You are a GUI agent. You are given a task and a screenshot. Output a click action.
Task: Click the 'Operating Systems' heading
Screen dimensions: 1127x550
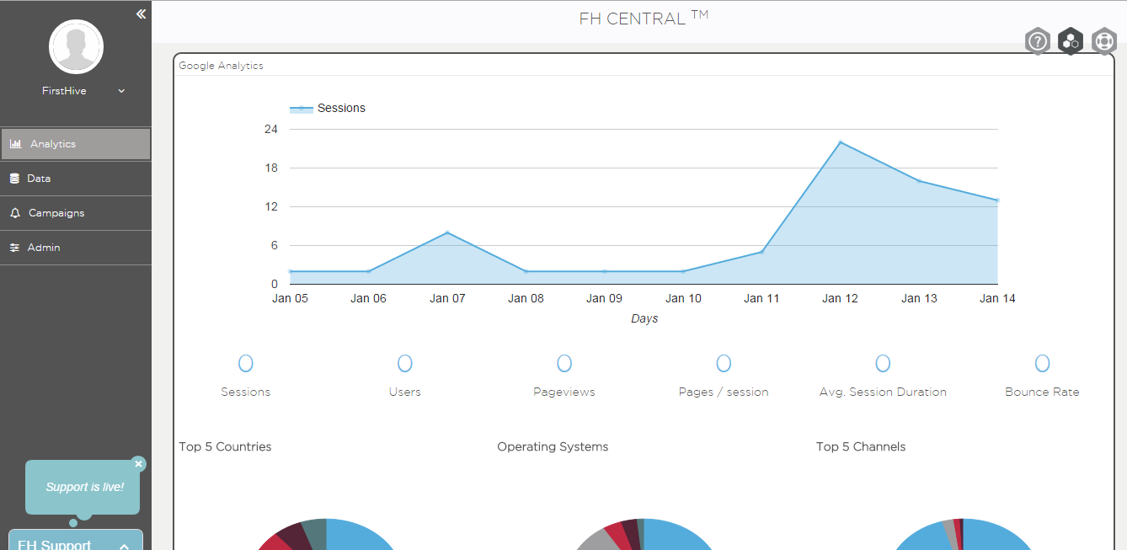point(553,446)
